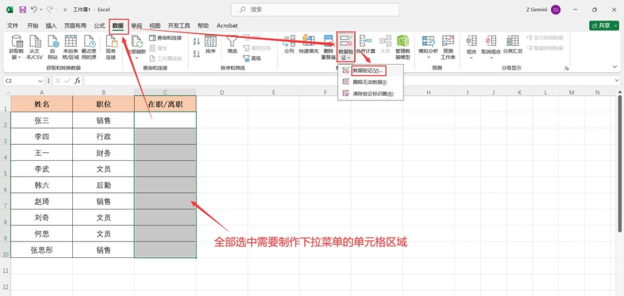
Task: Expand the 模拟分析 dropdown chevron
Action: (x=429, y=58)
